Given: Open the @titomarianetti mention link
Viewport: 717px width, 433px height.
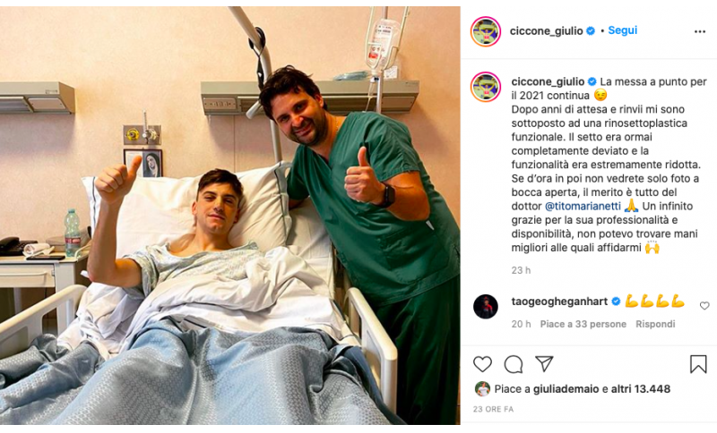Looking at the screenshot, I should coord(583,207).
